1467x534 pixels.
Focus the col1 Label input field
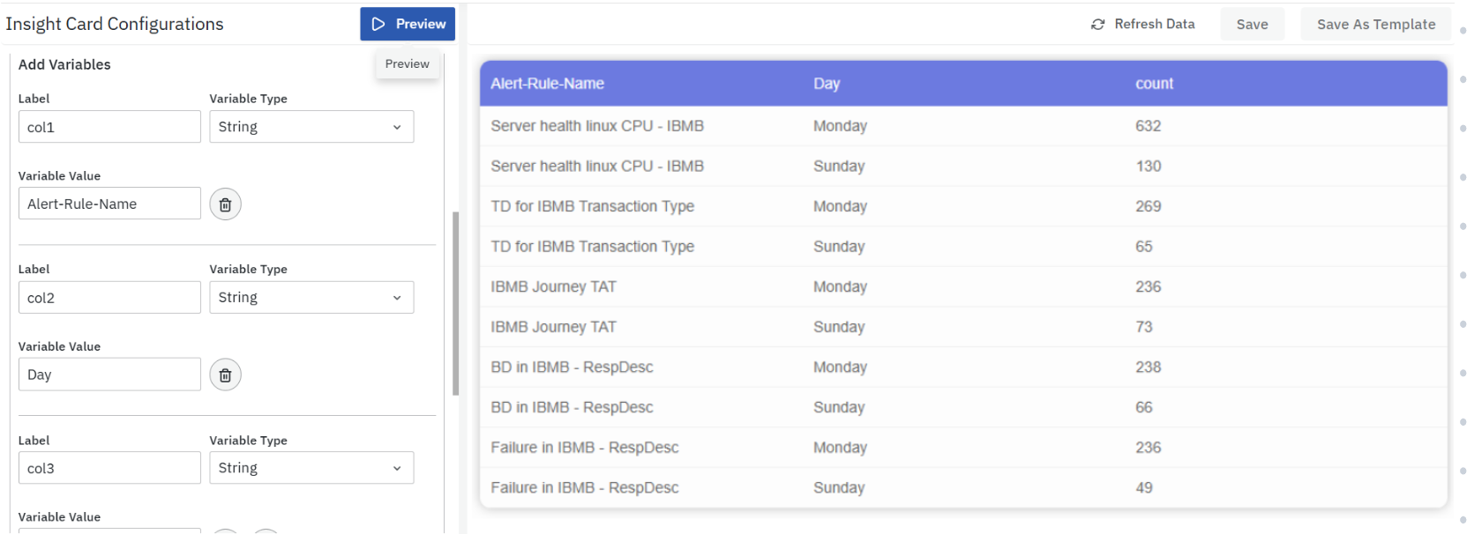pos(109,127)
